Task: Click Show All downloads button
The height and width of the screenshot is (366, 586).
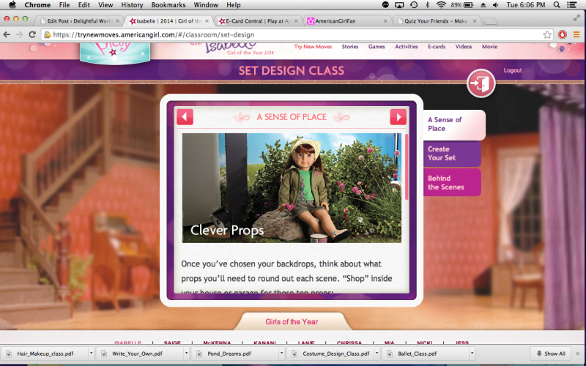Action: click(x=552, y=354)
